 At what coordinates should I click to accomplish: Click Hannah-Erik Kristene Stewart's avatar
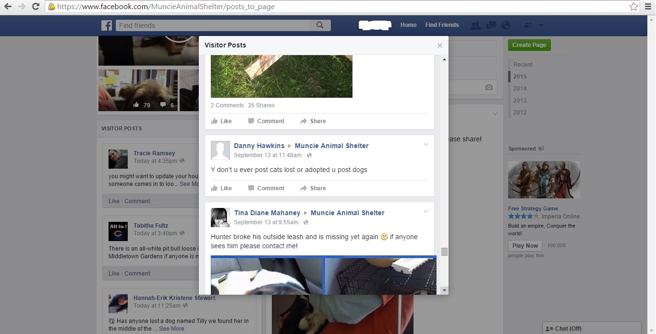(x=118, y=304)
